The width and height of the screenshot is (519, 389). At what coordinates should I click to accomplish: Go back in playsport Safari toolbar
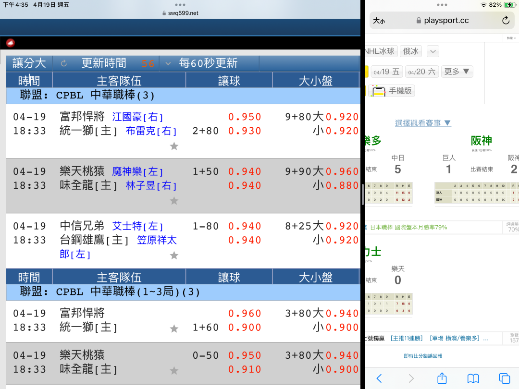(379, 378)
